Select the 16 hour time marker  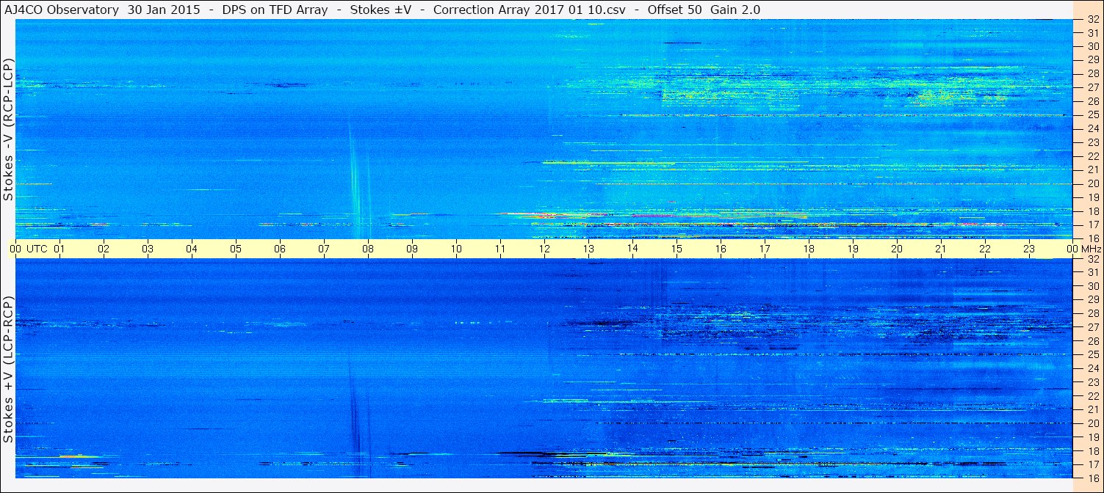(721, 249)
